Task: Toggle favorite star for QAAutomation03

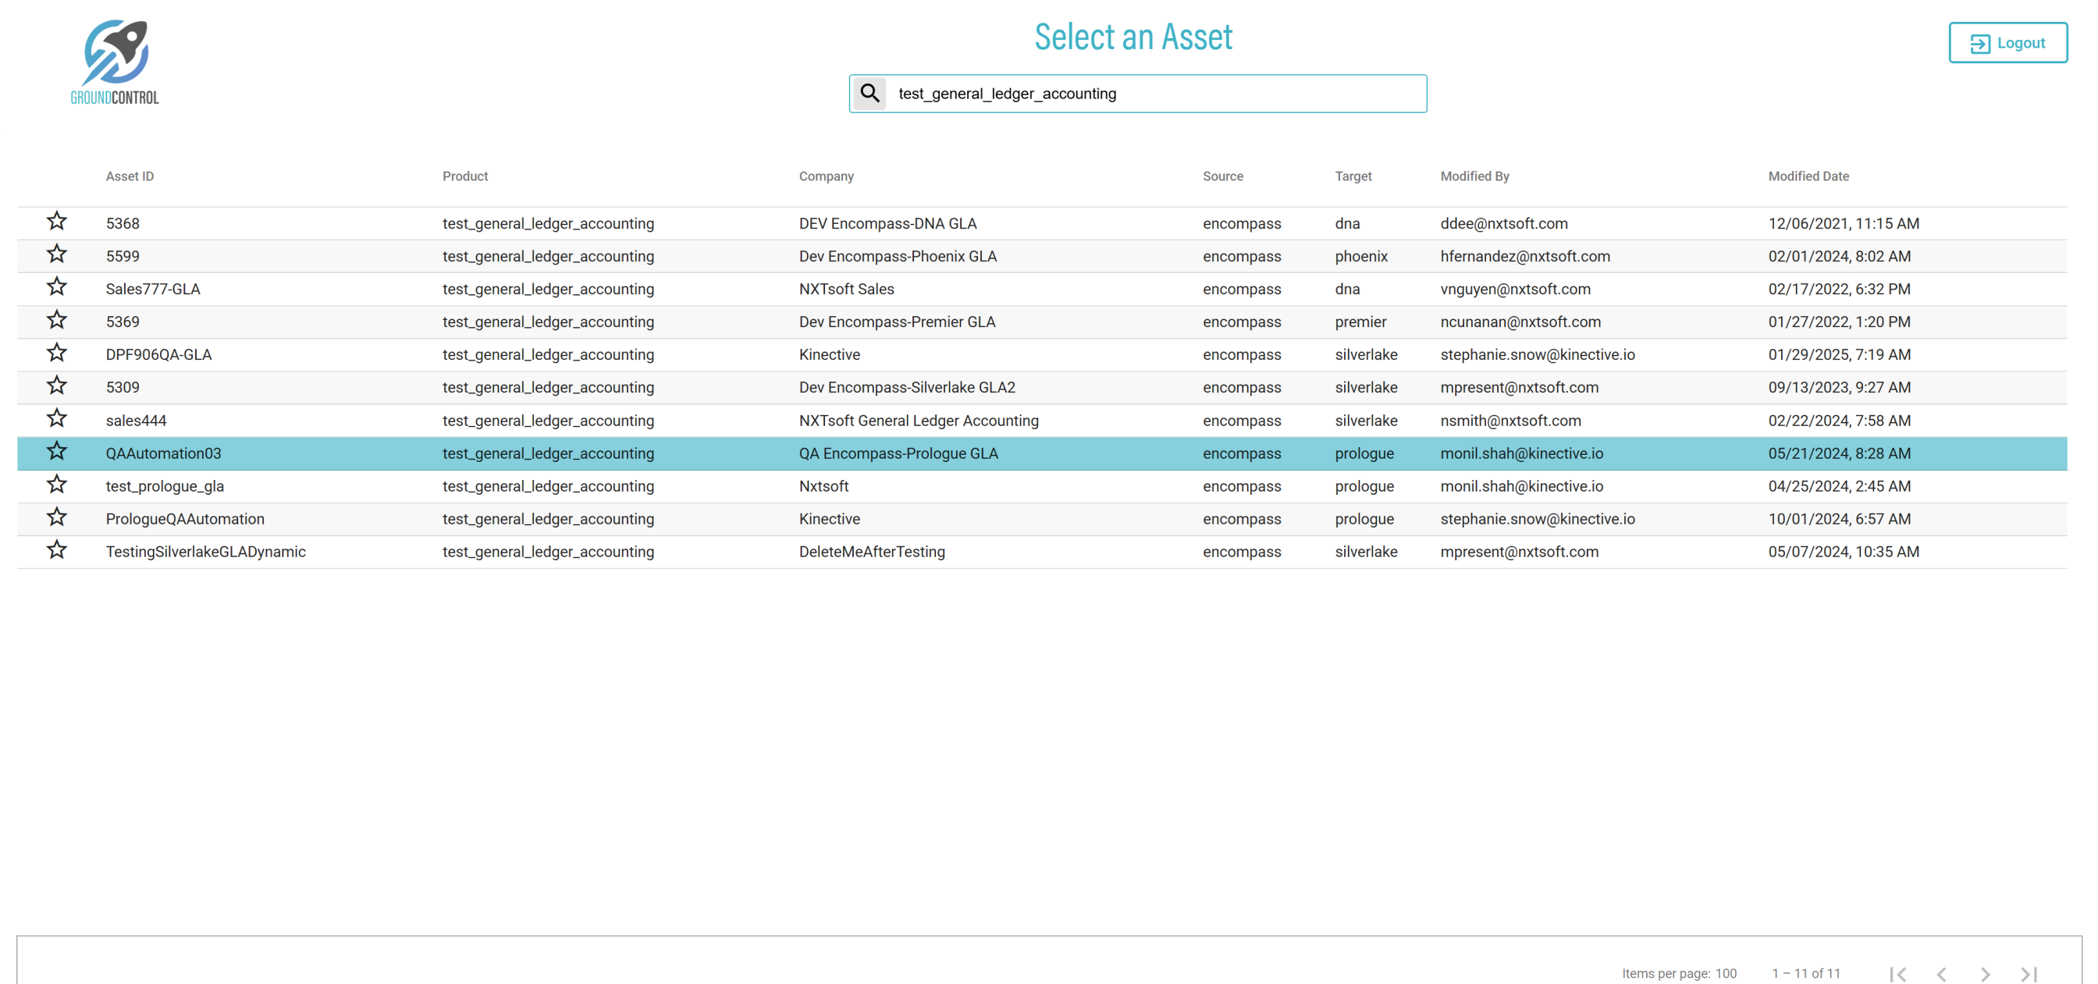Action: 56,452
